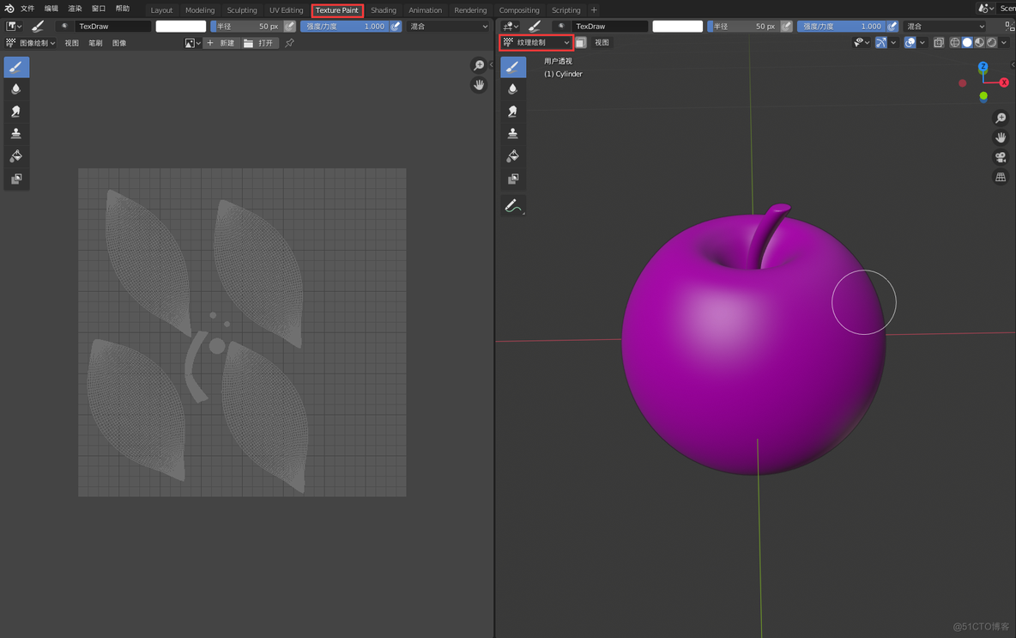This screenshot has height=638, width=1016.
Task: Open object visibility filter dropdown
Action: [862, 42]
